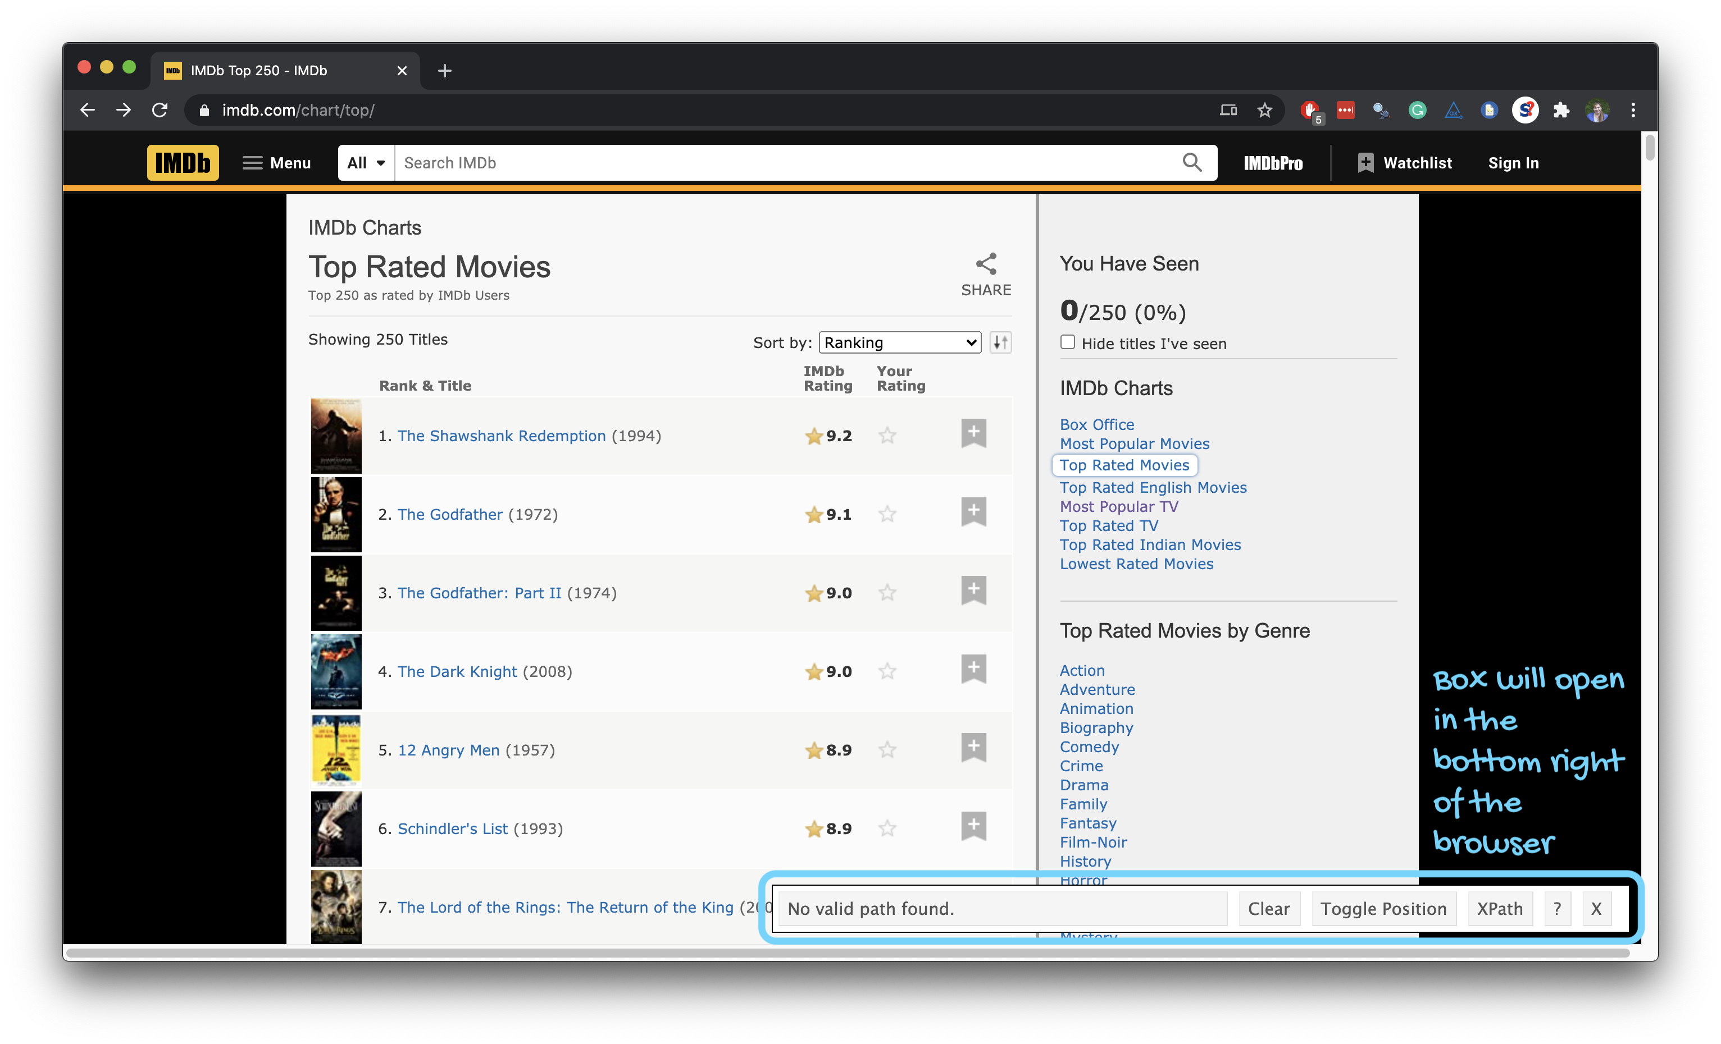Image resolution: width=1721 pixels, height=1044 pixels.
Task: Click the search magnifier icon
Action: click(1191, 163)
